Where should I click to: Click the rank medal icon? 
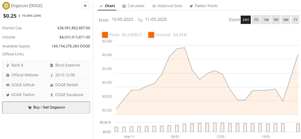[8, 65]
